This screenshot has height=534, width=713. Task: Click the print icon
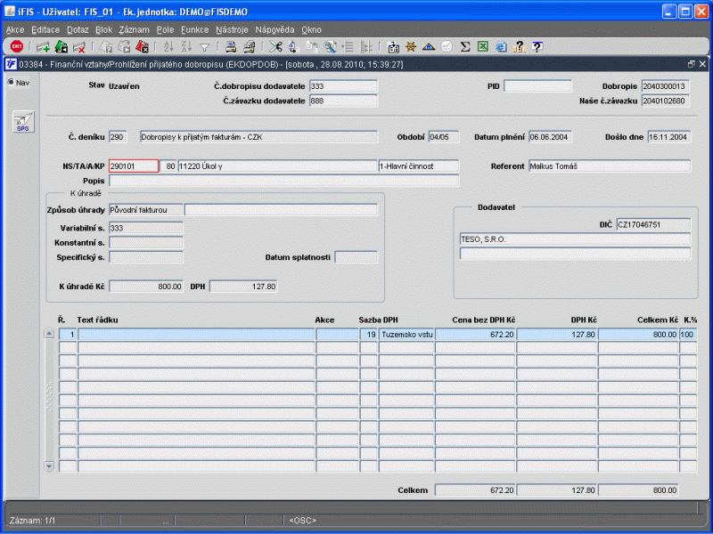[231, 46]
